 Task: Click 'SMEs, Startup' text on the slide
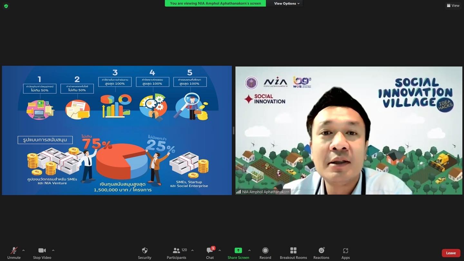point(189,182)
